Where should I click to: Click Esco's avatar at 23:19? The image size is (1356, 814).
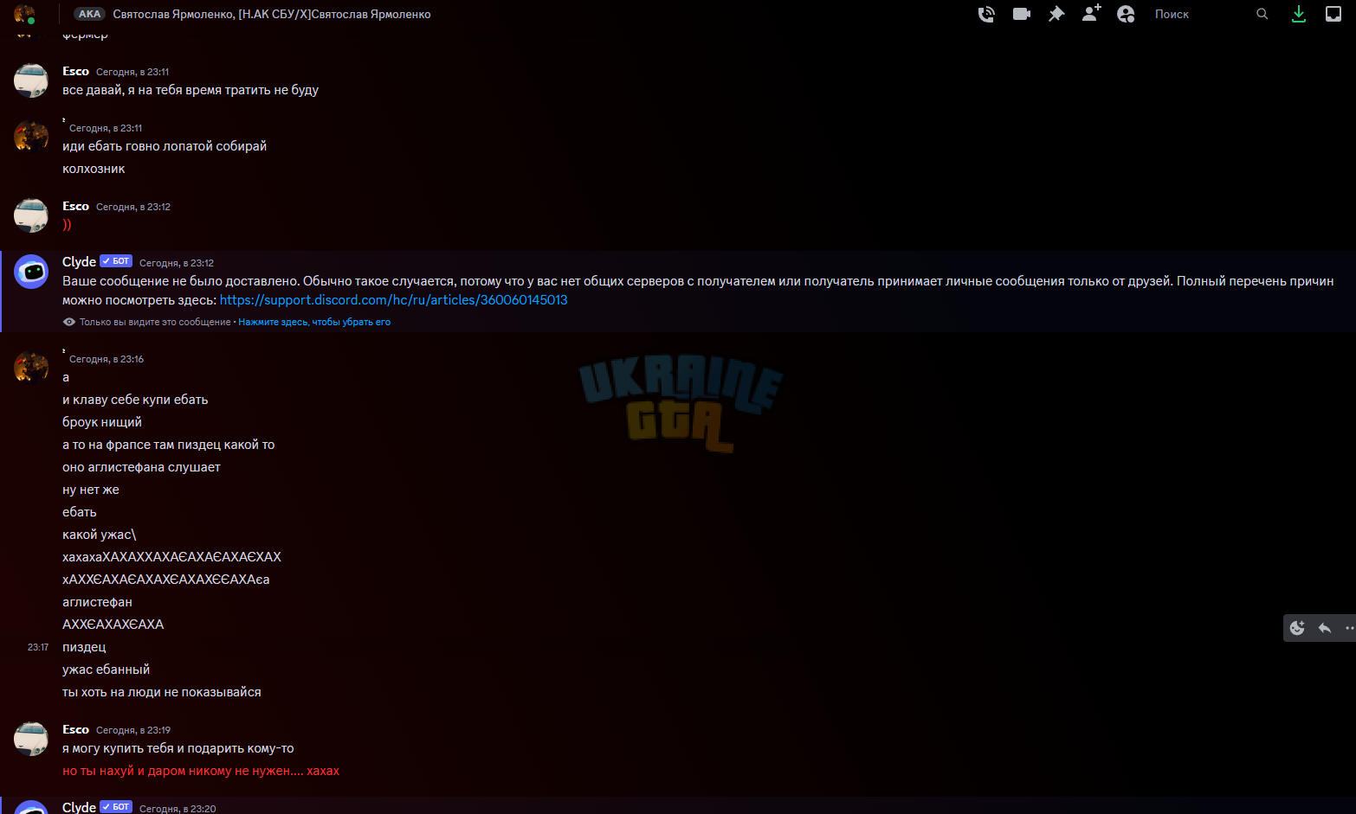(31, 739)
